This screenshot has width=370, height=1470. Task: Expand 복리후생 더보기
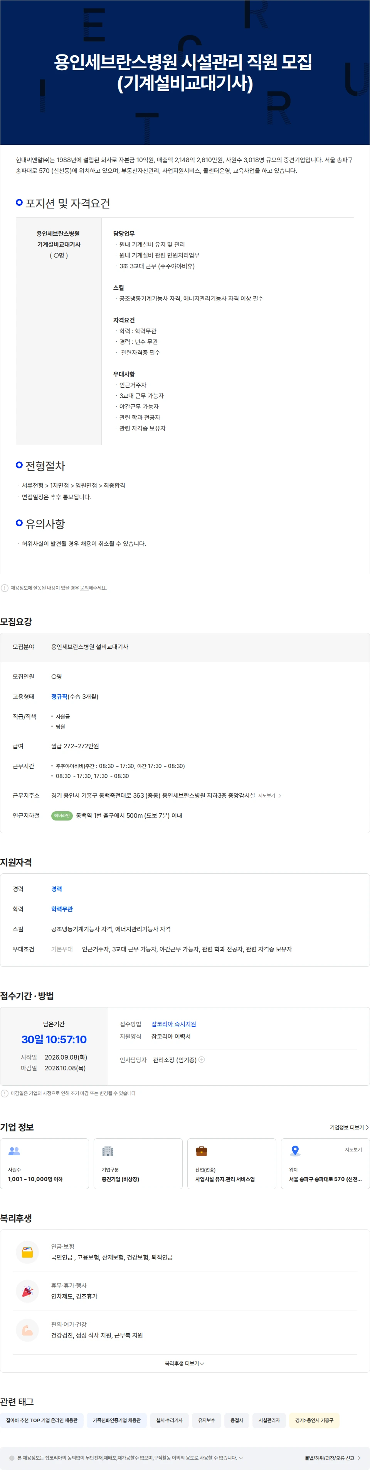click(x=185, y=1363)
